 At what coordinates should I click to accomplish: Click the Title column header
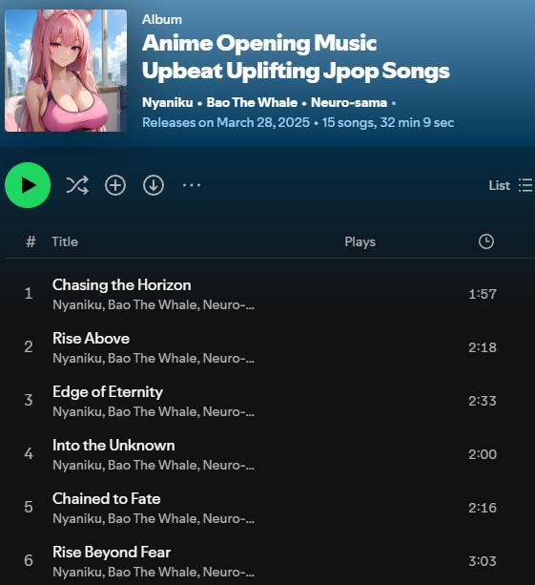point(65,241)
